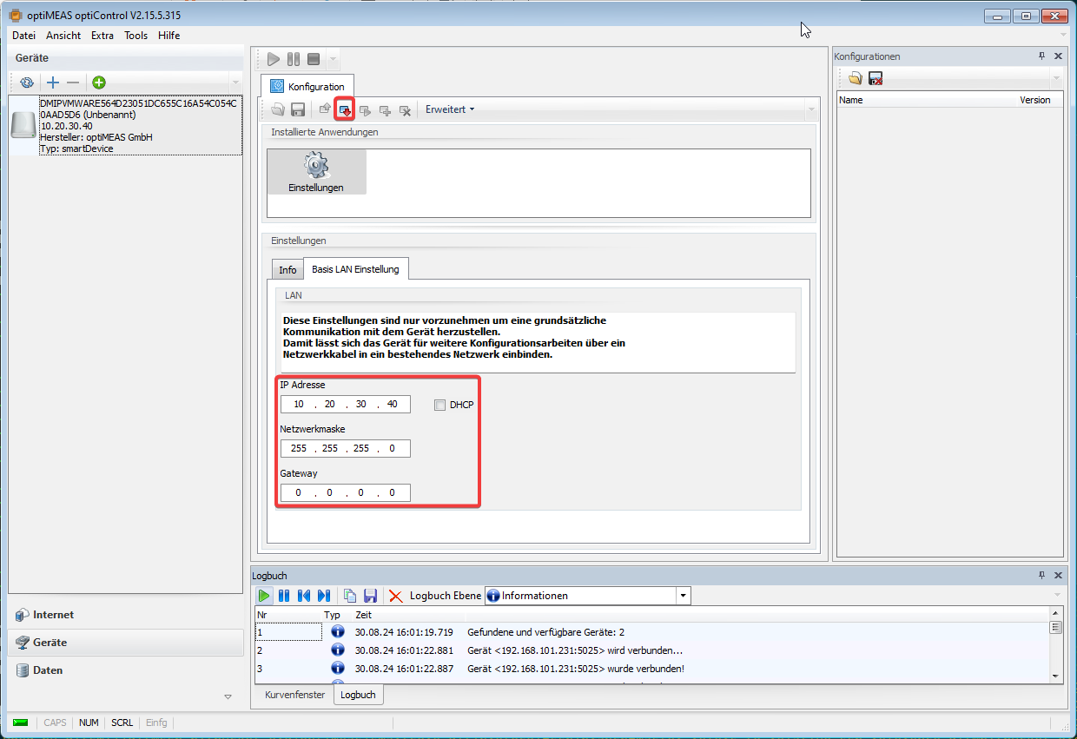Select the DMIPVMWARE device entry
1077x739 pixels.
125,126
